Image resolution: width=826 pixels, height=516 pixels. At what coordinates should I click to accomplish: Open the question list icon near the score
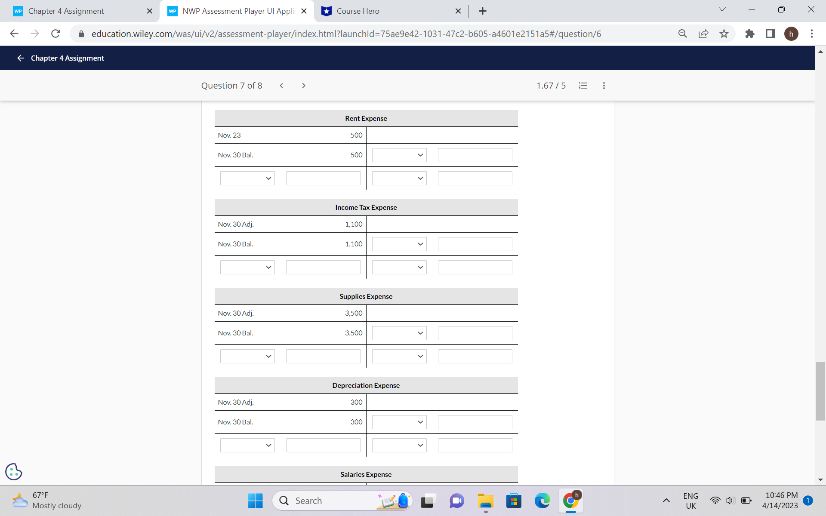point(583,85)
